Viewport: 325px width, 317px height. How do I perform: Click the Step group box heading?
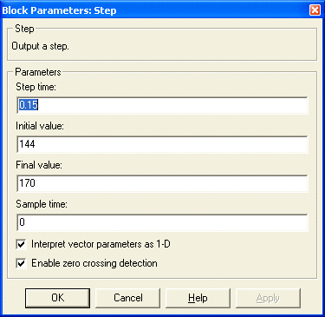pyautogui.click(x=24, y=29)
